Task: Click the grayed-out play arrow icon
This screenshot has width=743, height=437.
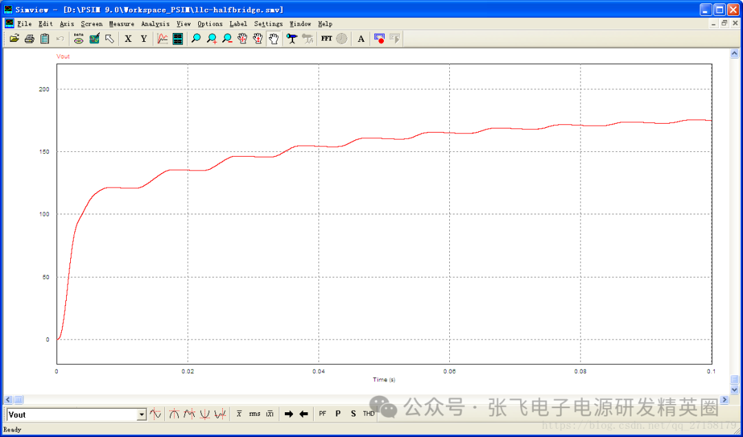Action: click(x=394, y=39)
